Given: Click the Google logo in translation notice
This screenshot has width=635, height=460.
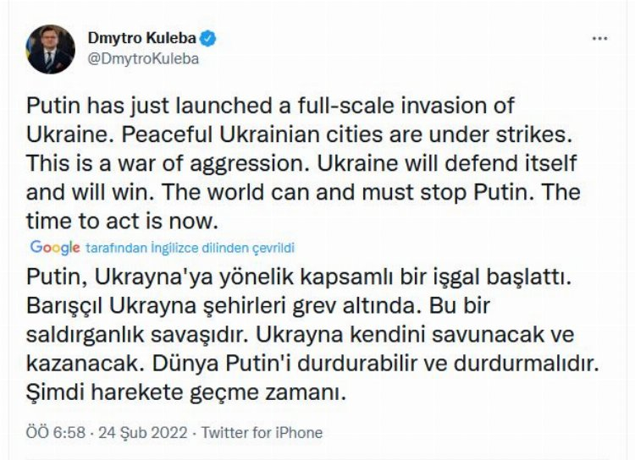Looking at the screenshot, I should point(55,247).
